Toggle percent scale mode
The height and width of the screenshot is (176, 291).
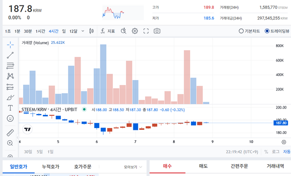point(266,152)
